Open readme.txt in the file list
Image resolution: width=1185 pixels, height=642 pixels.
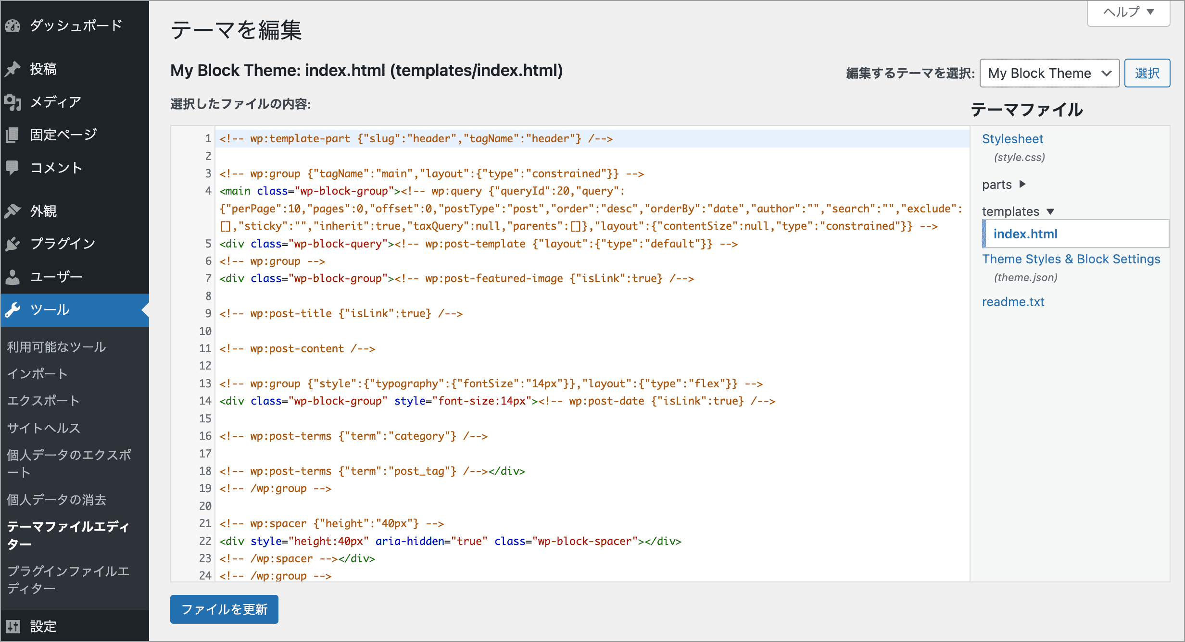click(1013, 302)
